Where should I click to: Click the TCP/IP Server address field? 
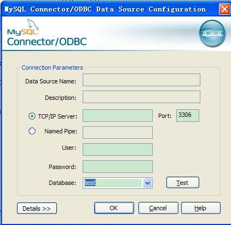click(x=118, y=116)
